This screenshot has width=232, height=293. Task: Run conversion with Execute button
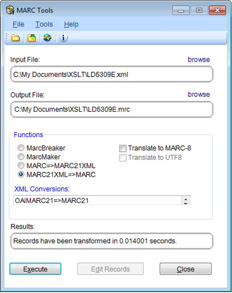point(35,269)
